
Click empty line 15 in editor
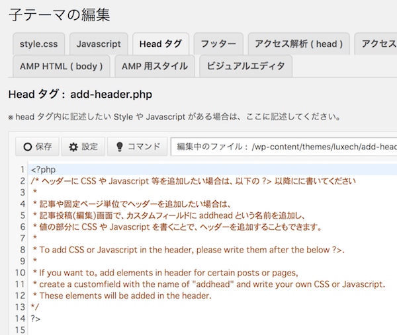[212, 330]
